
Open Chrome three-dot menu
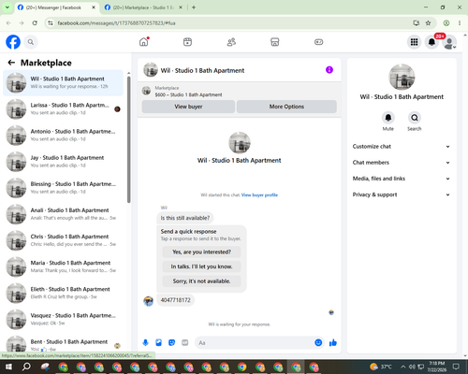(460, 23)
